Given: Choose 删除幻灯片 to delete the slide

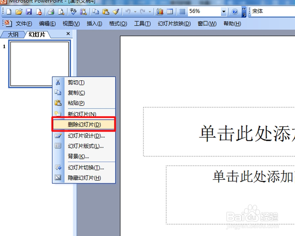Looking at the screenshot, I should click(83, 124).
